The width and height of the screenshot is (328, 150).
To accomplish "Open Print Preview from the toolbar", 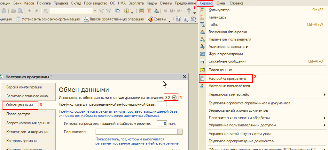I will click(20, 11).
